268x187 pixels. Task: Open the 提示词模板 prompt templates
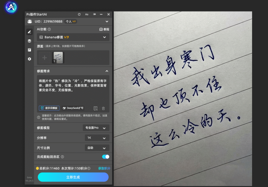click(x=49, y=108)
